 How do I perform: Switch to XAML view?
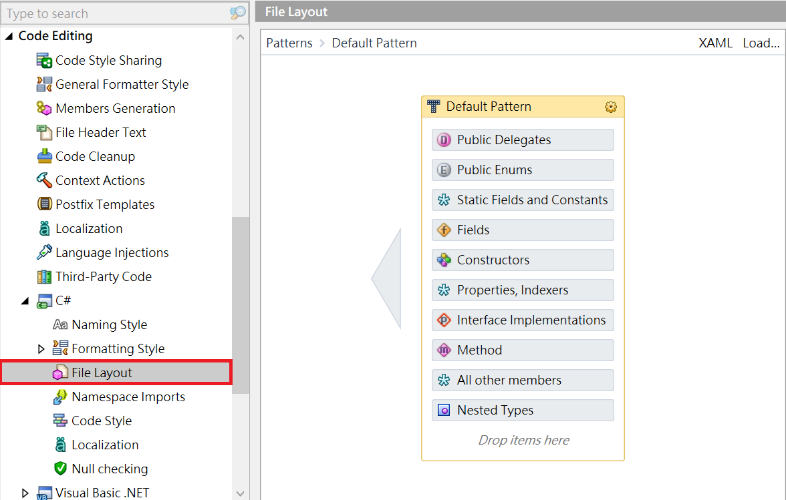pos(715,43)
